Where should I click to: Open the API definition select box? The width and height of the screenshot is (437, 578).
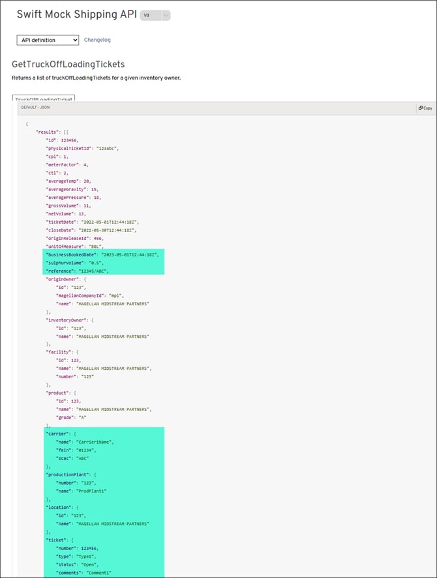48,40
